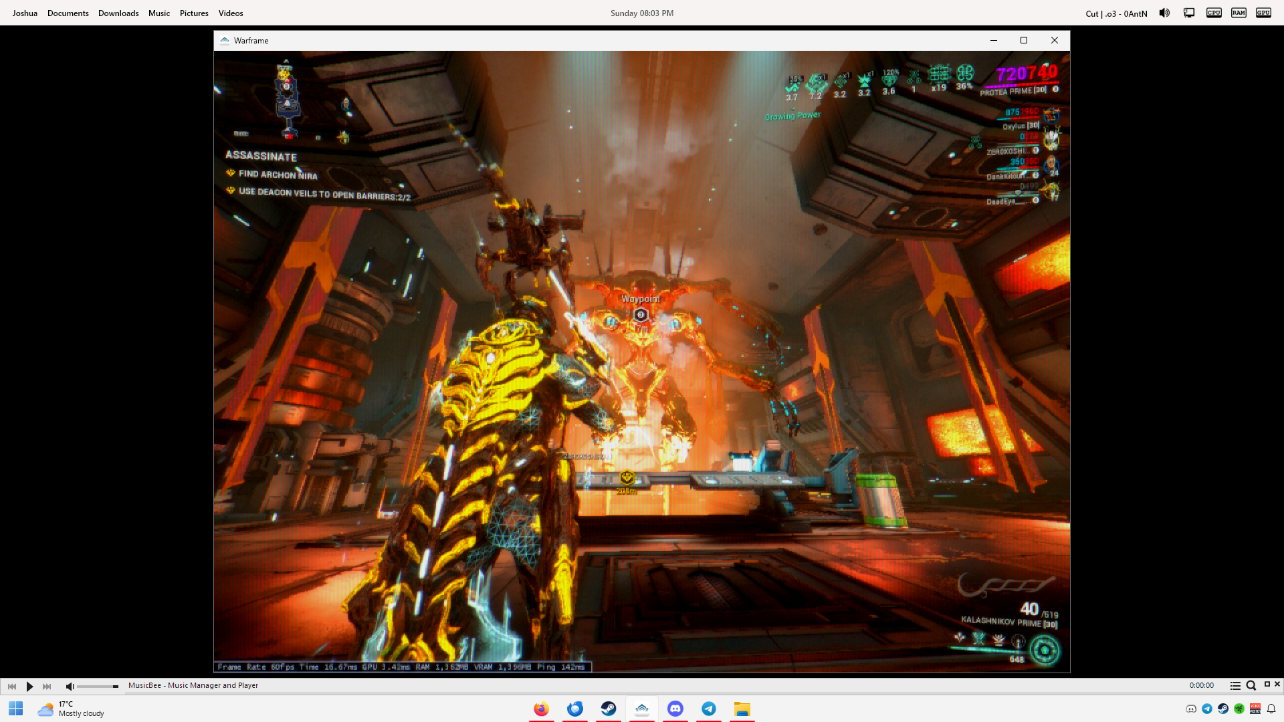Image resolution: width=1284 pixels, height=722 pixels.
Task: Click the 'PROTEA PRIME [30]' player label
Action: (x=1013, y=91)
